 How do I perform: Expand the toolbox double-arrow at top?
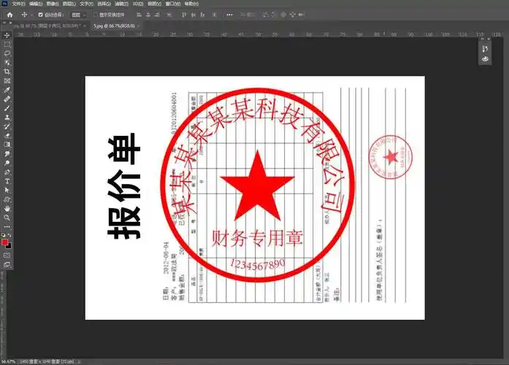click(x=4, y=23)
